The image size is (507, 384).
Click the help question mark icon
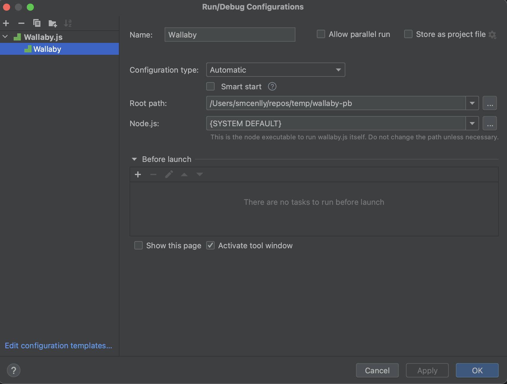[x=13, y=370]
